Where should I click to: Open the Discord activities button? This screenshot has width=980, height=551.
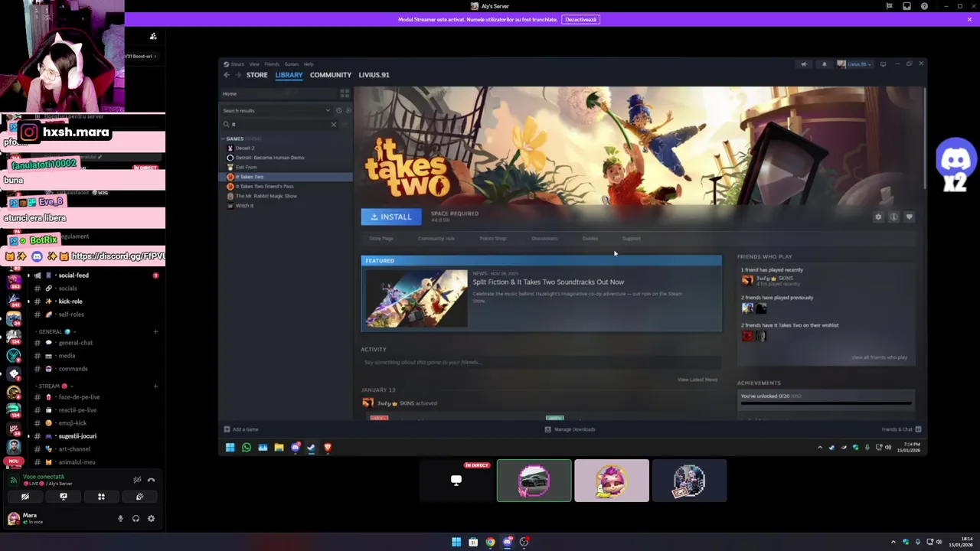click(x=101, y=497)
